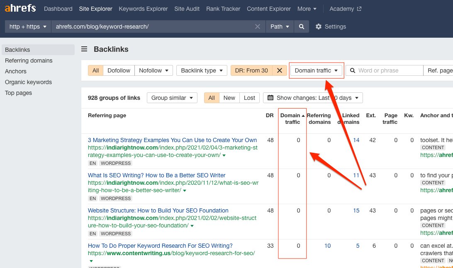453x268 pixels.
Task: Open Organic keywords in the sidebar
Action: click(x=28, y=82)
